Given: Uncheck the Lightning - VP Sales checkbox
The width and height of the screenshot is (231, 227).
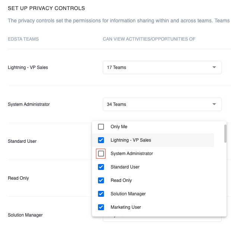Looking at the screenshot, I should (x=101, y=140).
